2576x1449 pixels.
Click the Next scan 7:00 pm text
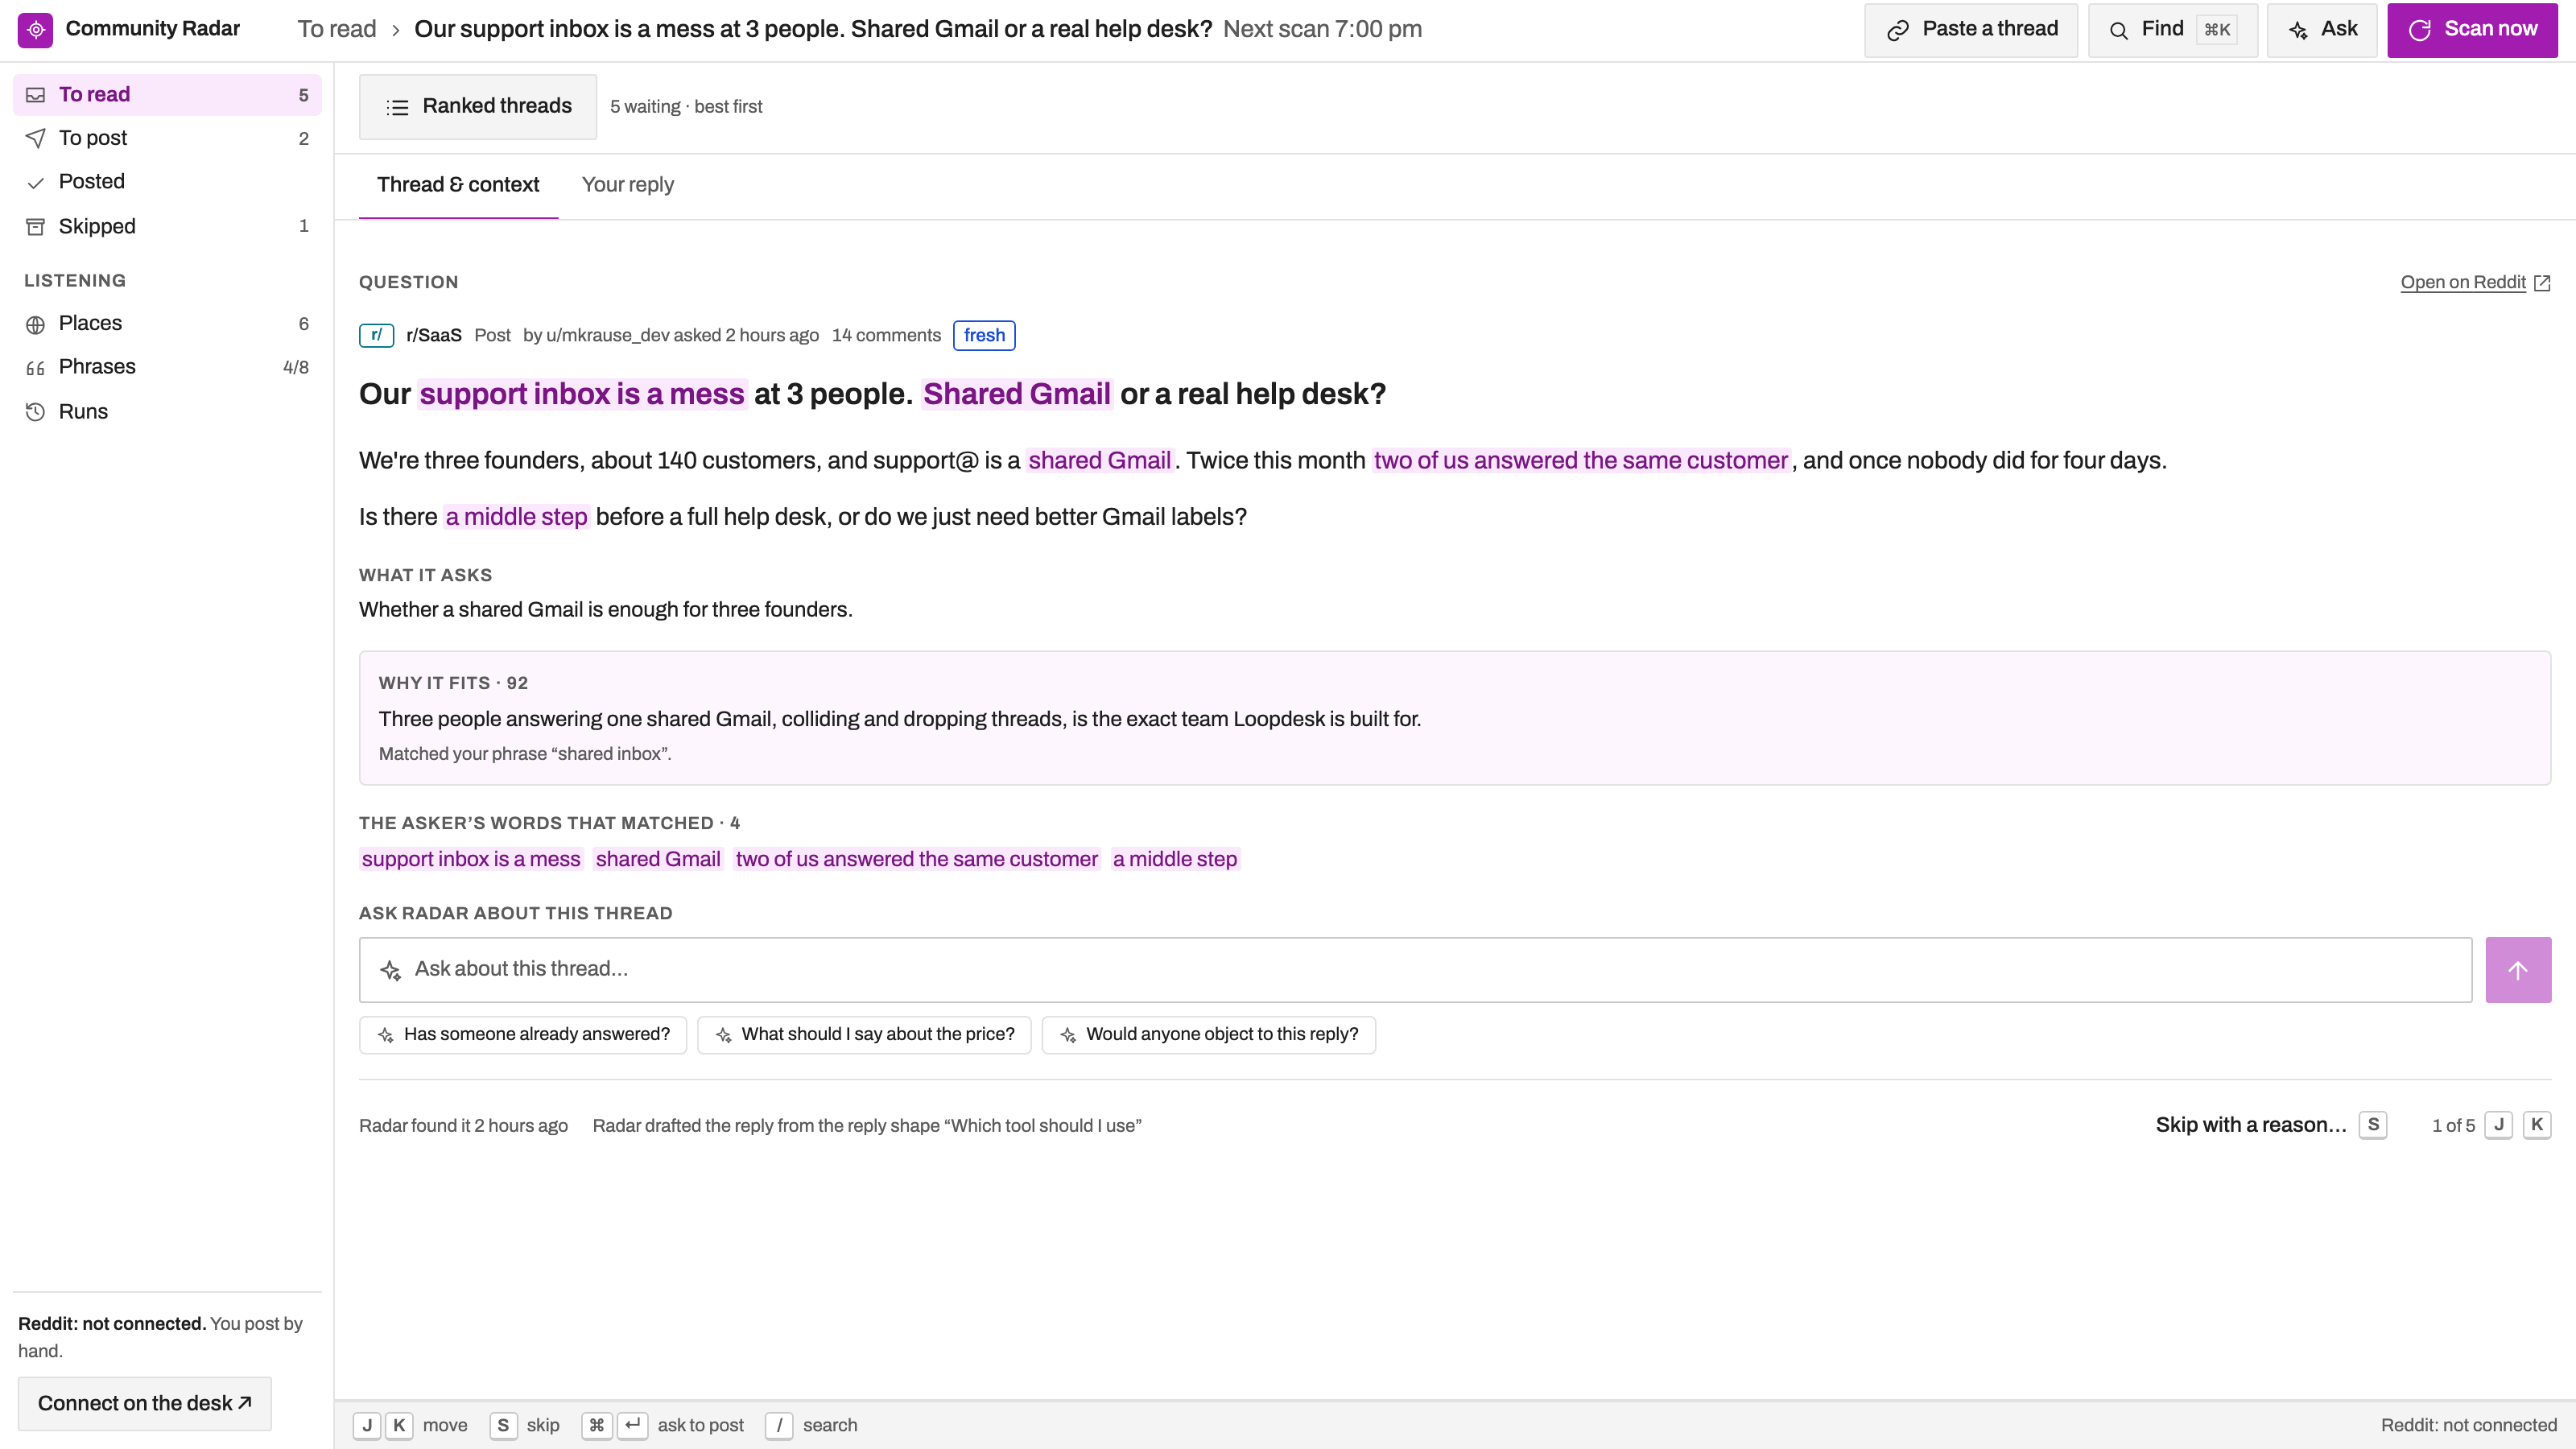coord(1322,29)
